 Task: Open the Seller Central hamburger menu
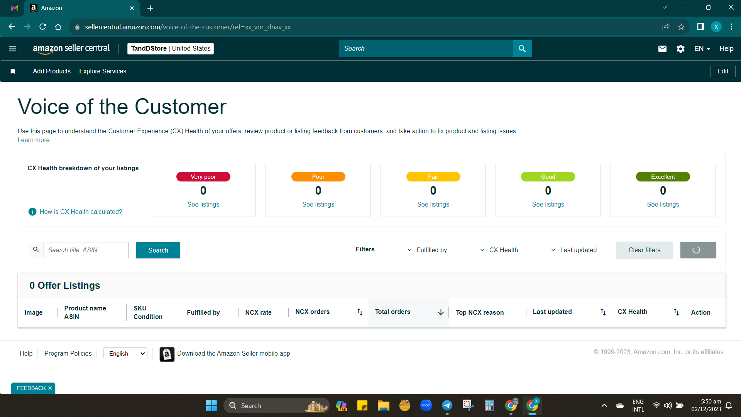pos(12,49)
